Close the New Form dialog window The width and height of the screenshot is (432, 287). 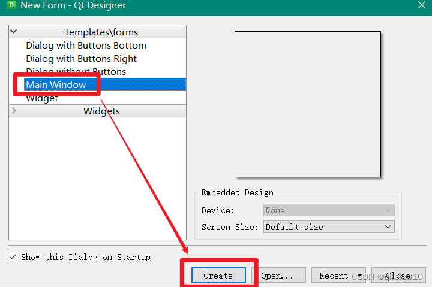click(422, 5)
